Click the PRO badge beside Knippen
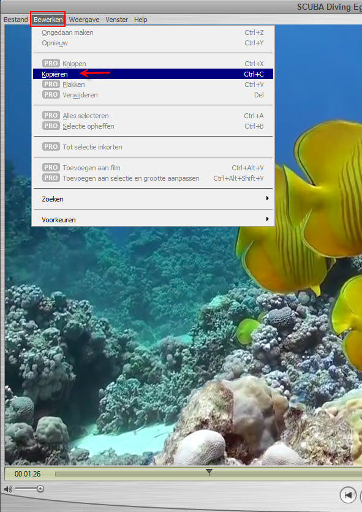 (x=51, y=63)
